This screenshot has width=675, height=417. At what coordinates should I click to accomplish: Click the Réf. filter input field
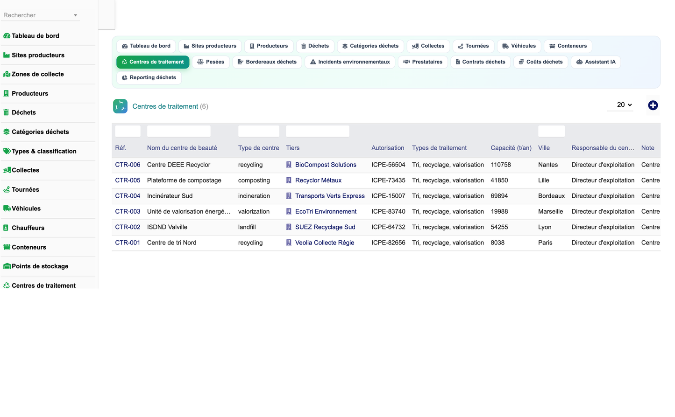click(128, 131)
